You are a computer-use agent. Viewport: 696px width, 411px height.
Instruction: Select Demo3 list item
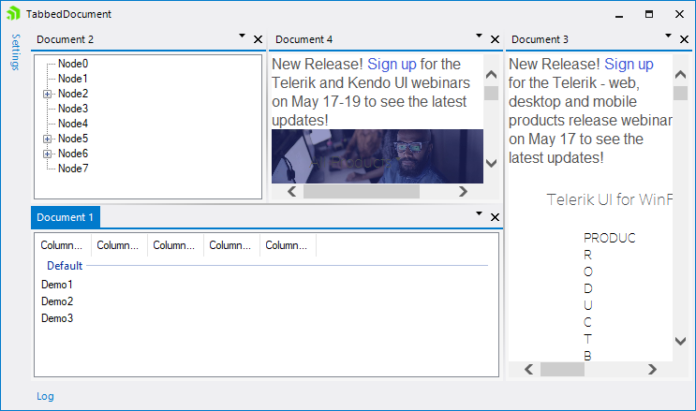(57, 318)
